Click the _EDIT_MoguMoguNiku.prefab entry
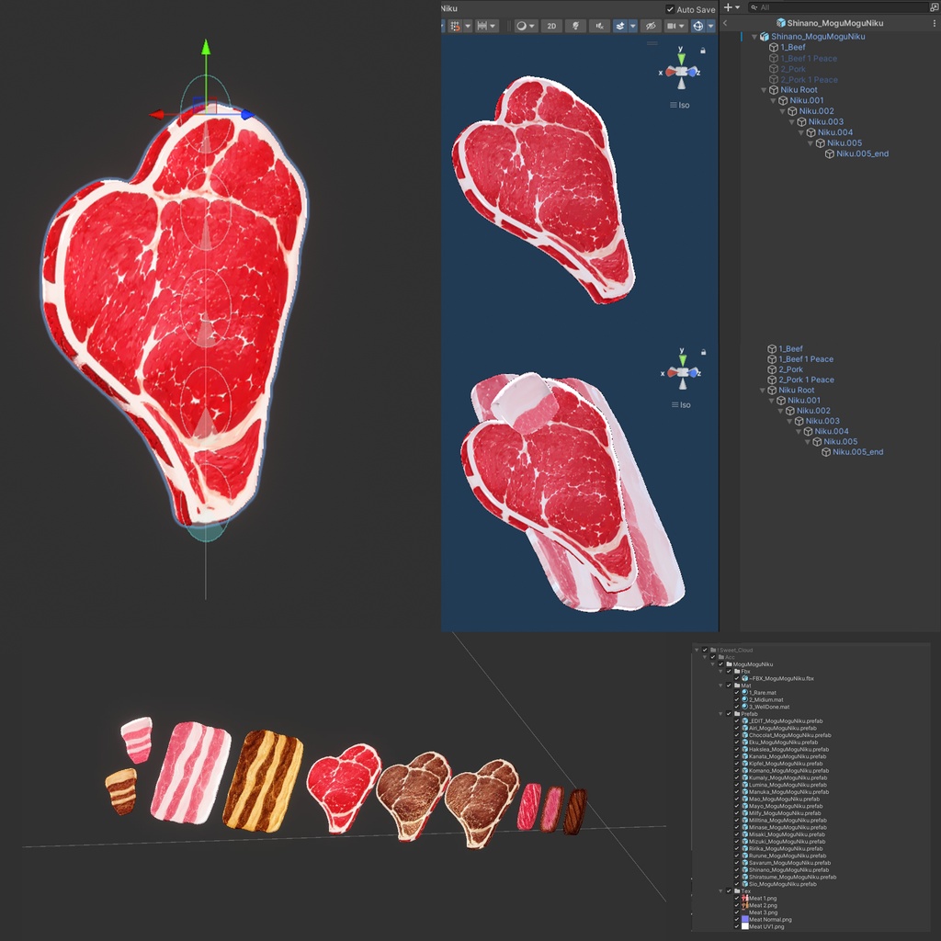 point(786,720)
